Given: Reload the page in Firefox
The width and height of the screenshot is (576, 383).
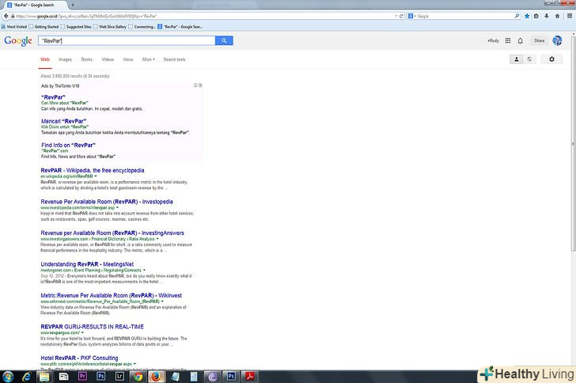Looking at the screenshot, I should [401, 16].
